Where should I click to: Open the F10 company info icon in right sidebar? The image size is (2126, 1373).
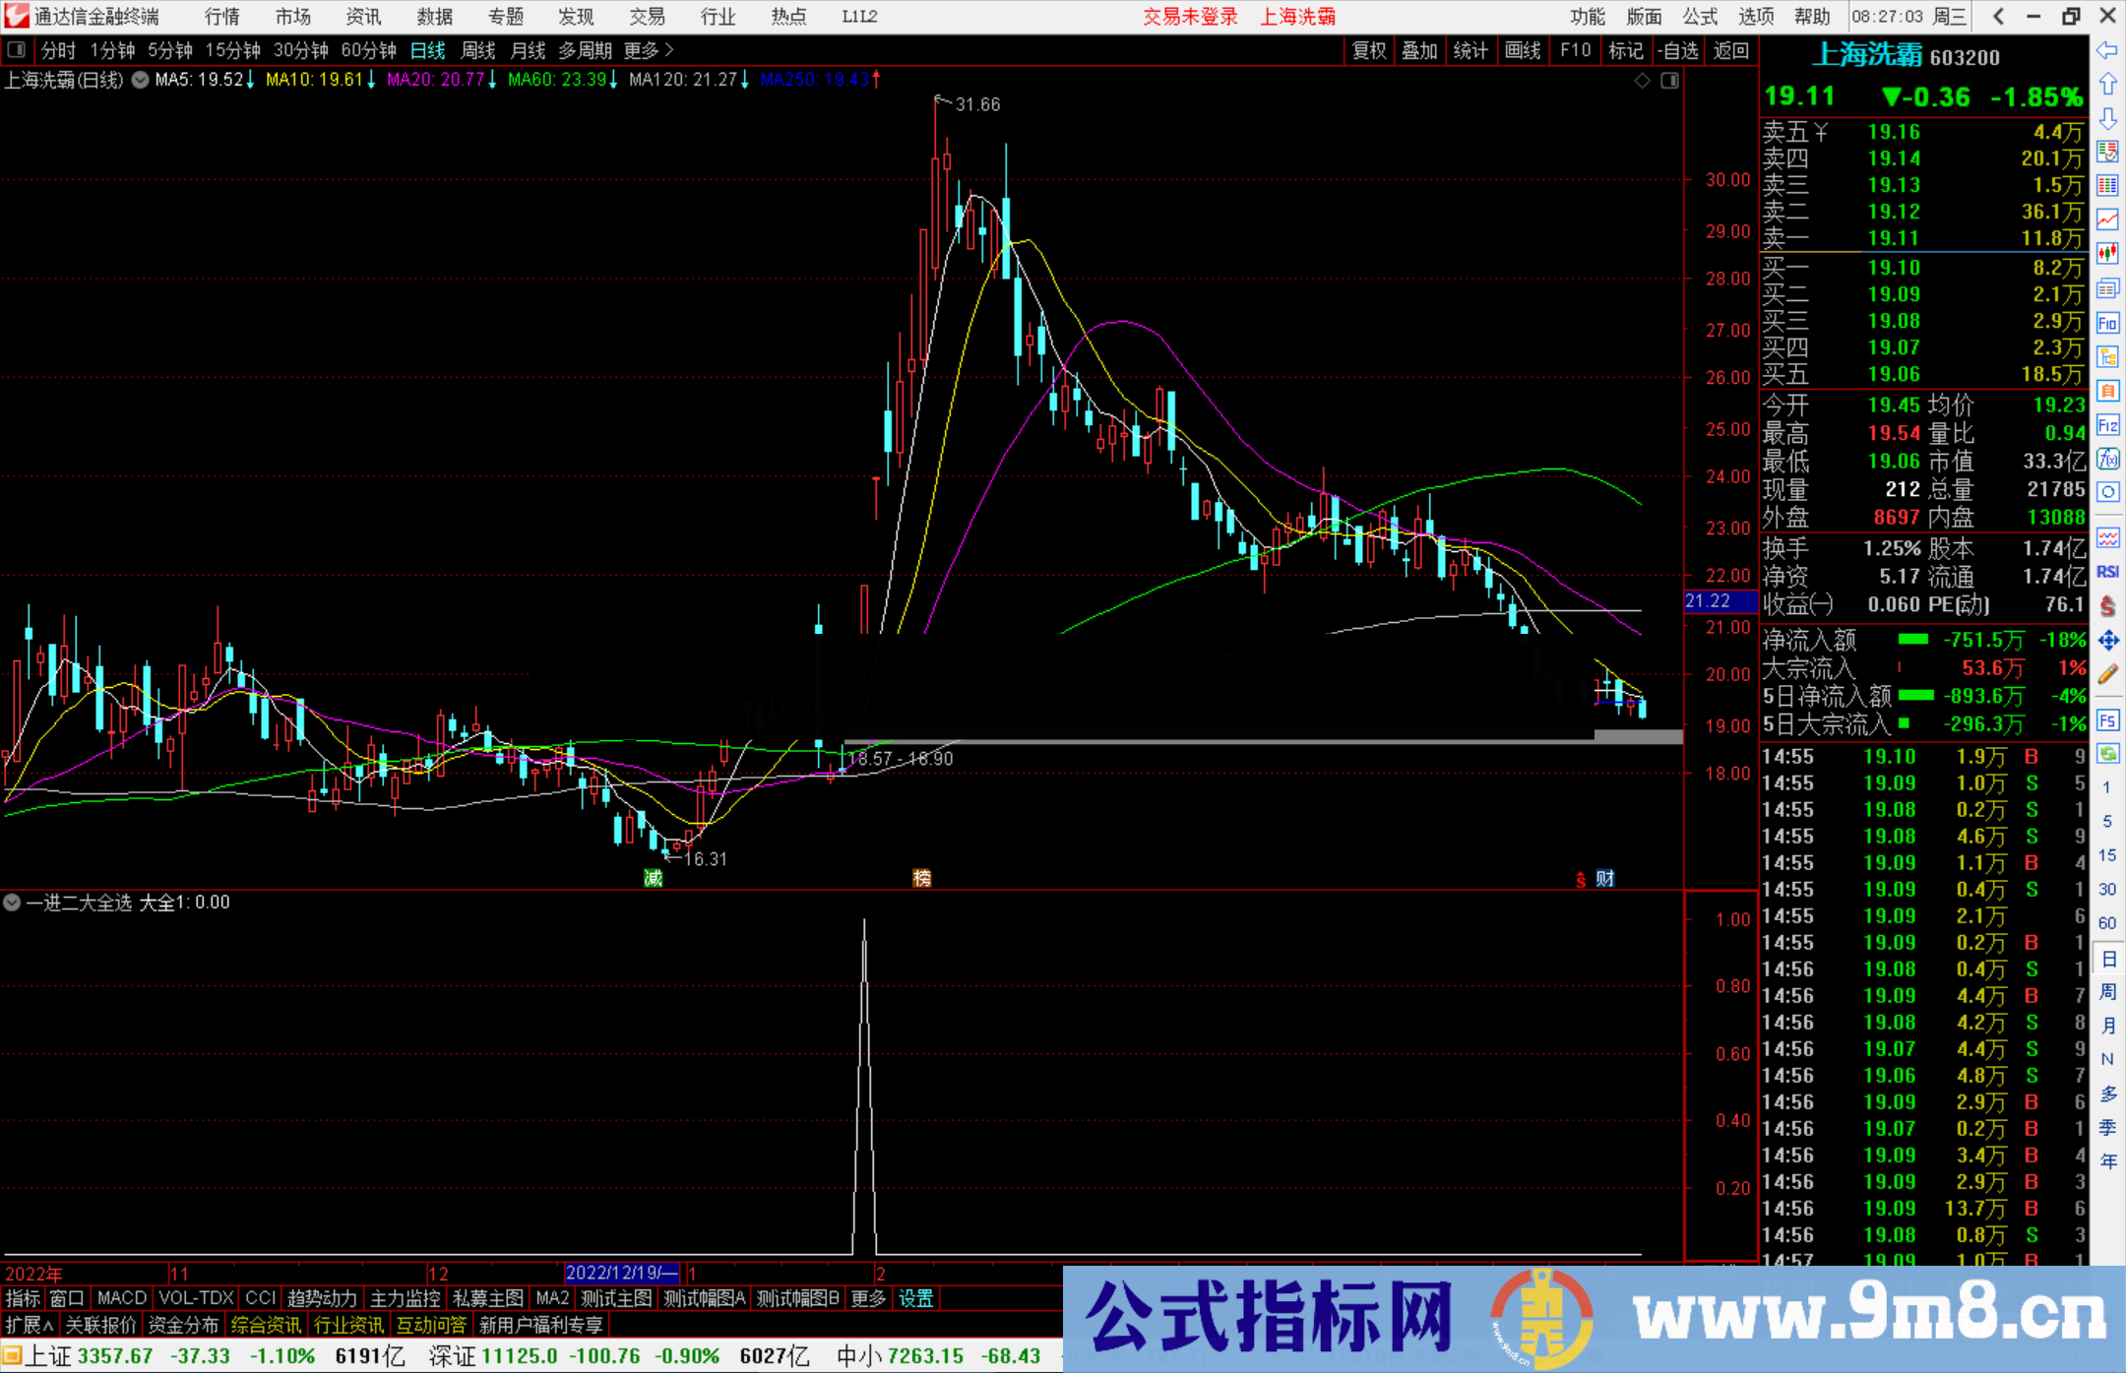pyautogui.click(x=2108, y=322)
